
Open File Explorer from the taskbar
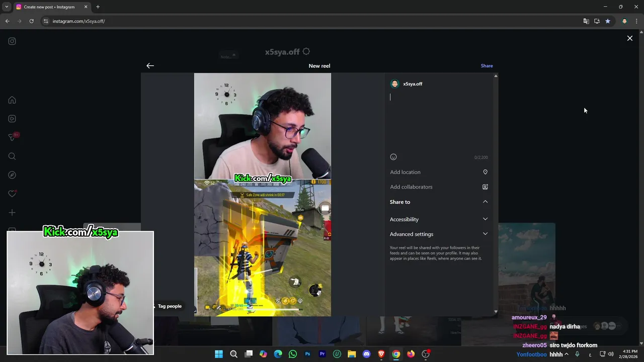(352, 354)
